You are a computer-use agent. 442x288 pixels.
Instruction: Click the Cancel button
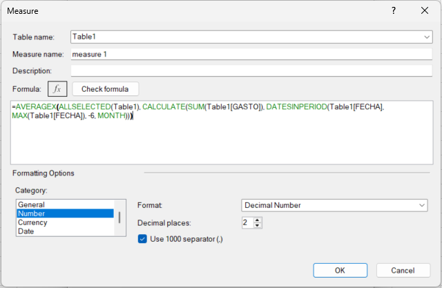point(401,270)
